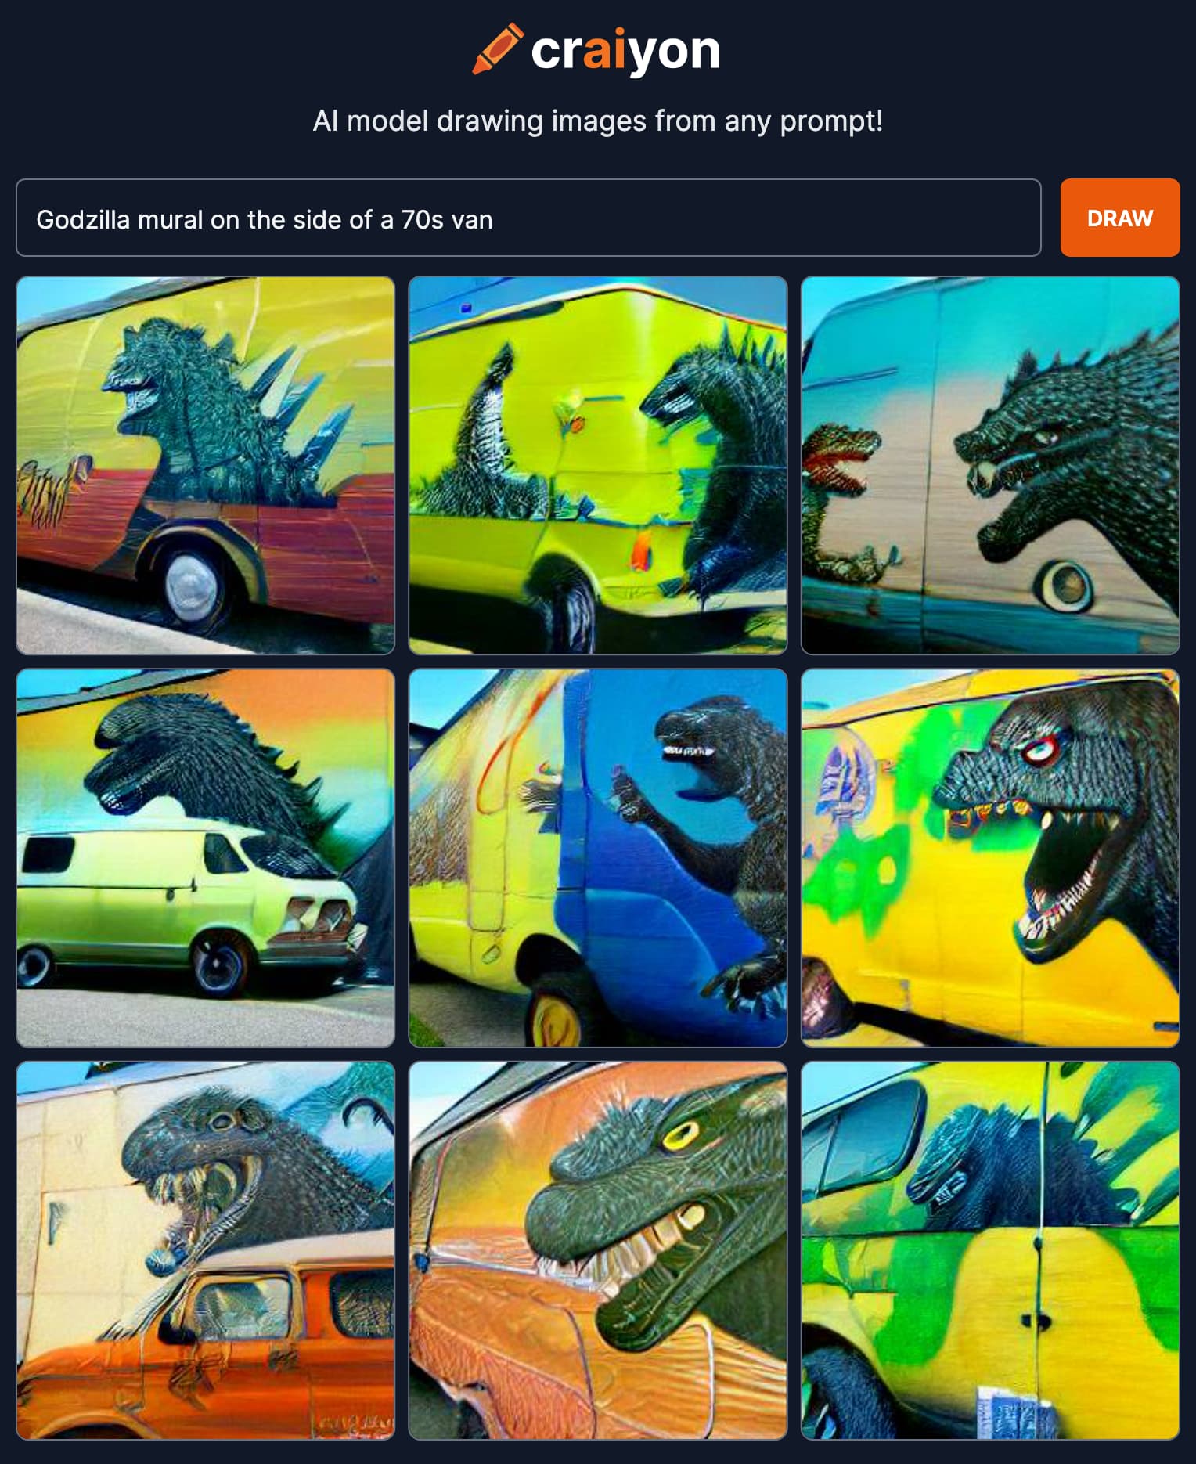Click the orange DRAW button
Image resolution: width=1196 pixels, height=1464 pixels.
[1119, 218]
